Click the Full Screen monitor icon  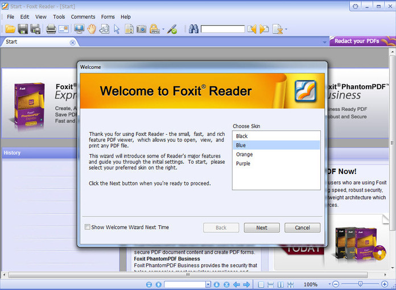[x=79, y=29]
